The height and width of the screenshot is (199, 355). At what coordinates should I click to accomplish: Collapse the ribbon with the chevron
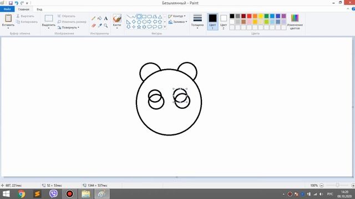point(348,9)
